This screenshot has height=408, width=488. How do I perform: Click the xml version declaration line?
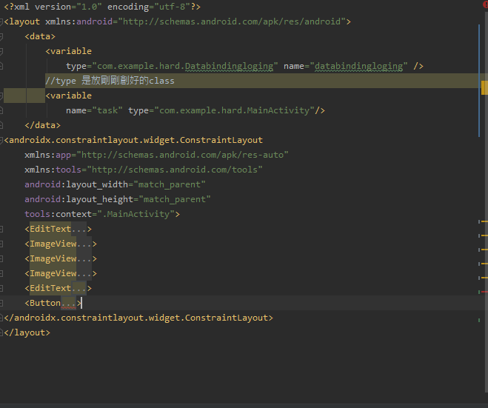[102, 7]
